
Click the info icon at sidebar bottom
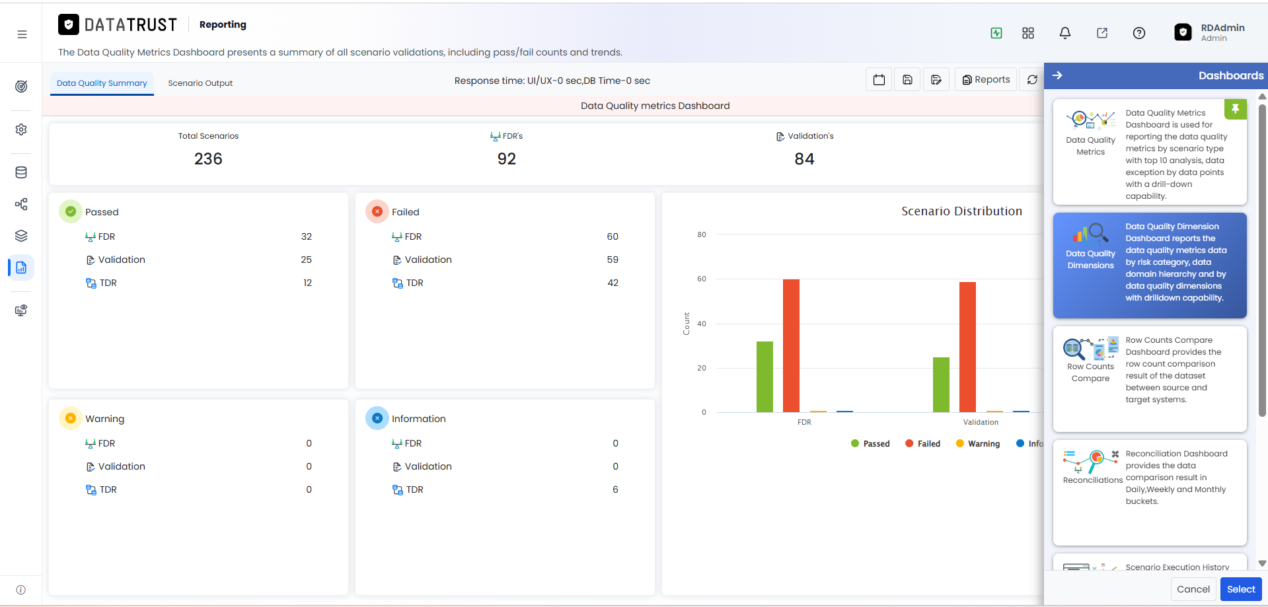click(x=21, y=590)
